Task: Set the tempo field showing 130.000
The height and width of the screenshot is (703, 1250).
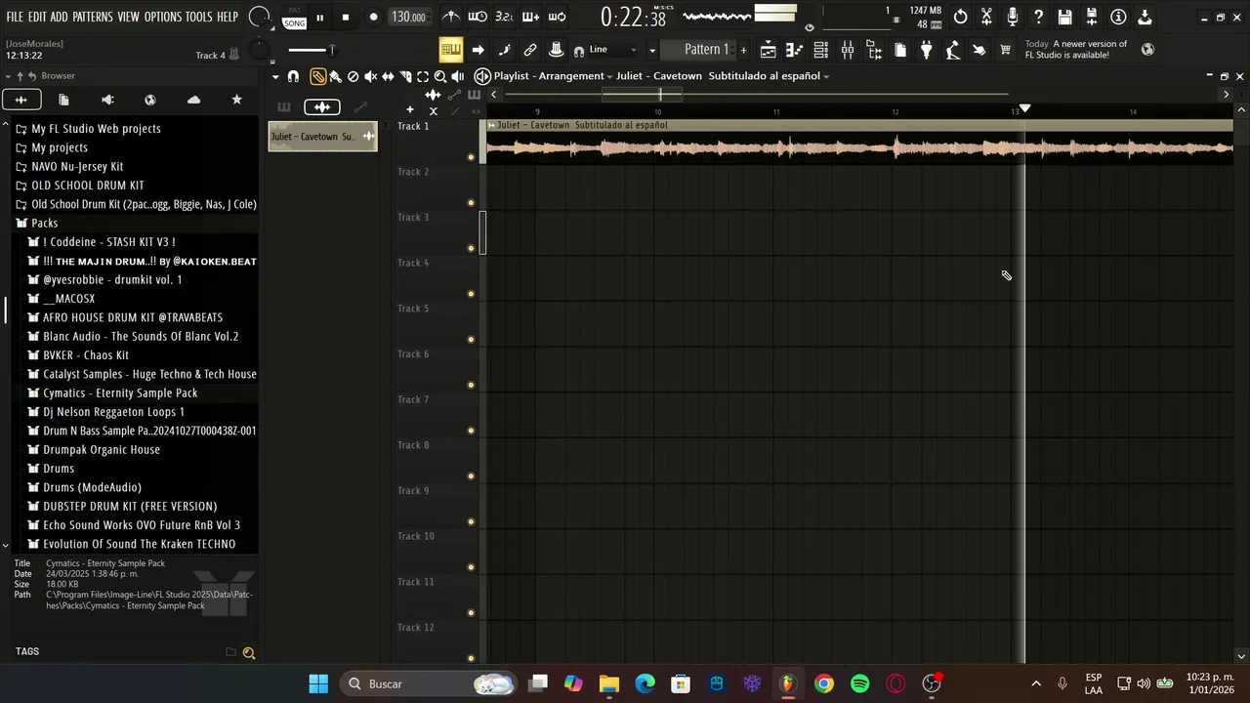Action: click(408, 17)
